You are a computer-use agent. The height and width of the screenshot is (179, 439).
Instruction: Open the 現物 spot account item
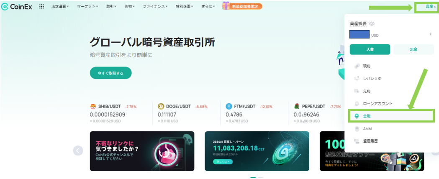391,66
